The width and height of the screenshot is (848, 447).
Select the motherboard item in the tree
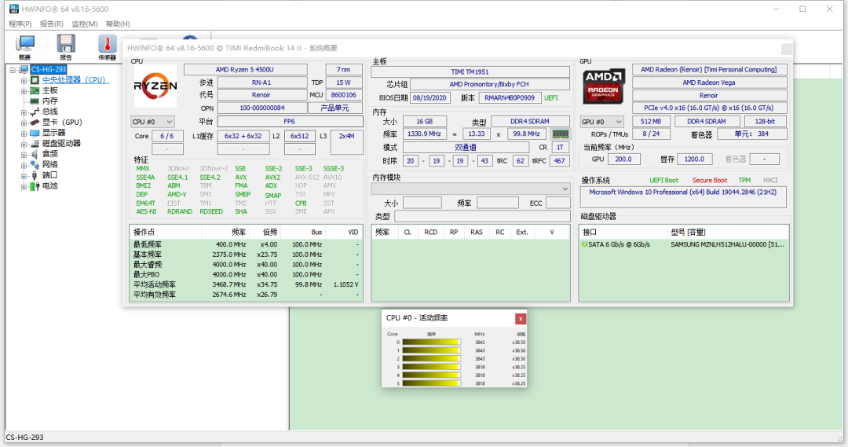click(x=49, y=90)
